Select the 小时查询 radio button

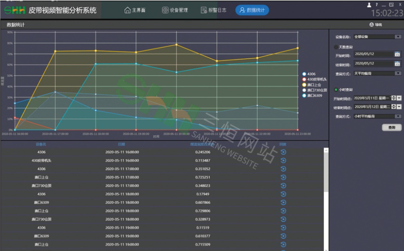tap(336, 89)
